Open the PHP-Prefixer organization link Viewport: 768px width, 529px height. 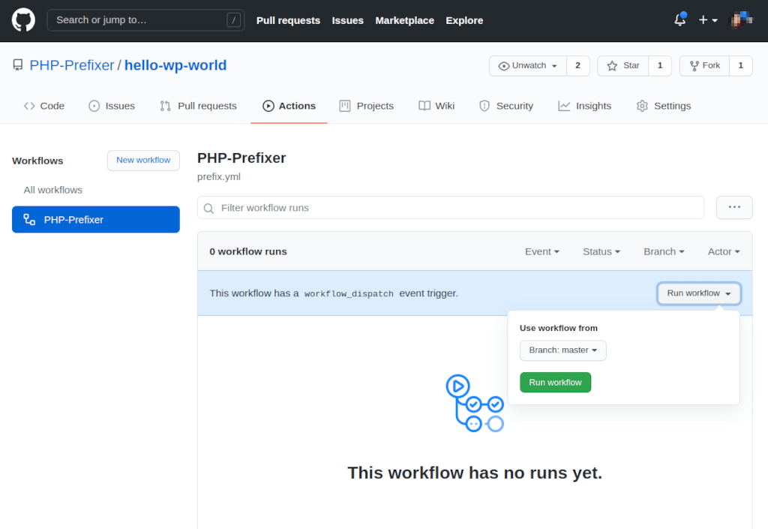tap(71, 65)
